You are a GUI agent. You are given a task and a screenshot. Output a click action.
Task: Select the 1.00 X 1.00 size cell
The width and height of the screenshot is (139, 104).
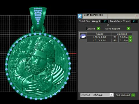(x=99, y=37)
